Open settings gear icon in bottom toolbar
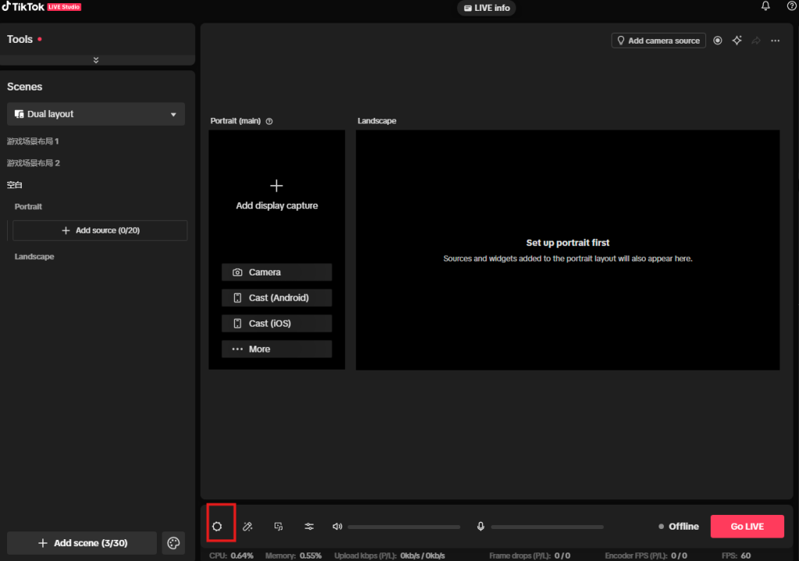799x561 pixels. [x=217, y=527]
